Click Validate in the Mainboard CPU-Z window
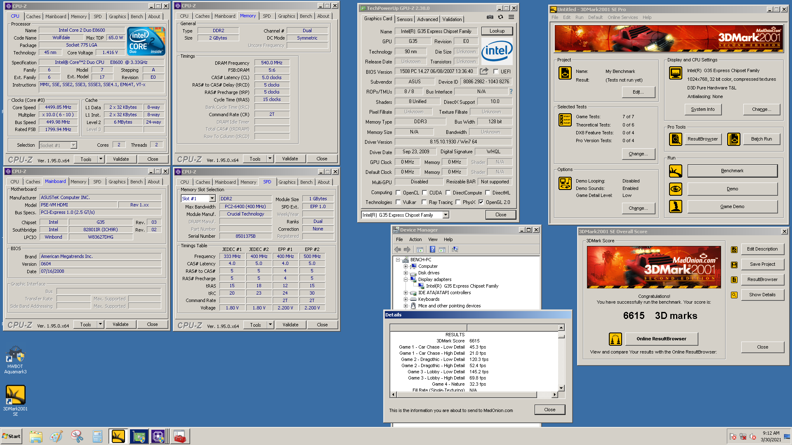Screen dimensions: 792x445 click(120, 324)
